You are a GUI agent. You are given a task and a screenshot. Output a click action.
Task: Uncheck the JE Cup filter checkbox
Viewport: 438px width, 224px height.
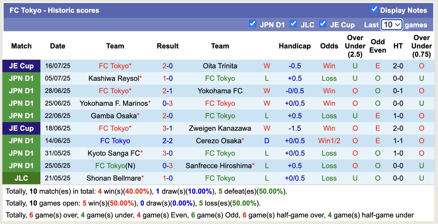click(323, 24)
